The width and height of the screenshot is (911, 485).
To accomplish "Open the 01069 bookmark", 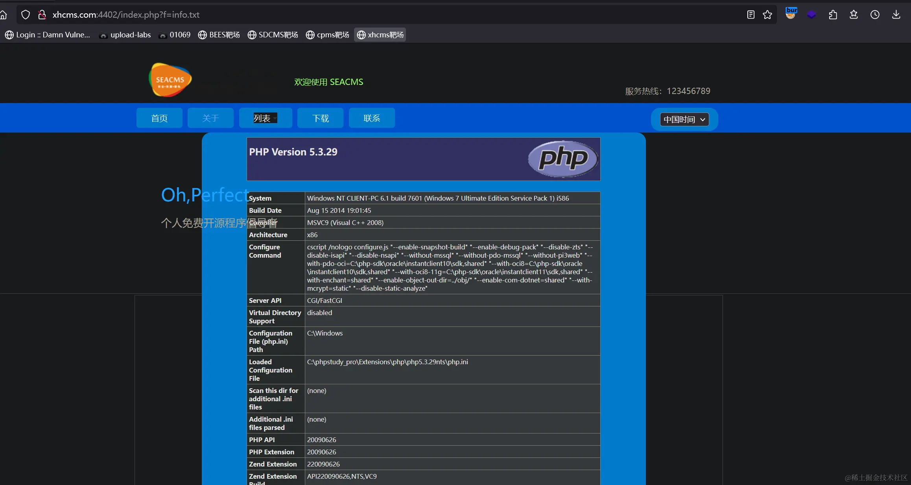I will (x=175, y=35).
